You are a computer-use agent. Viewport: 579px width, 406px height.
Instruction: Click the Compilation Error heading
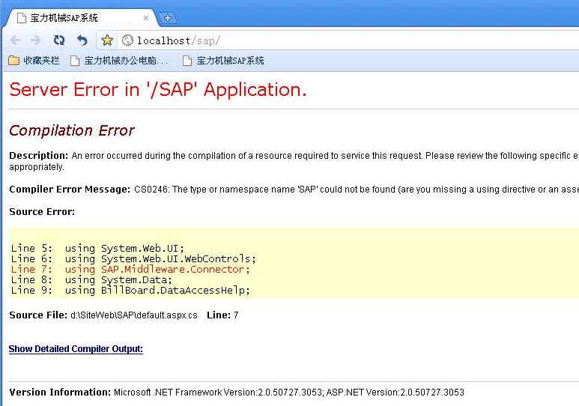72,130
